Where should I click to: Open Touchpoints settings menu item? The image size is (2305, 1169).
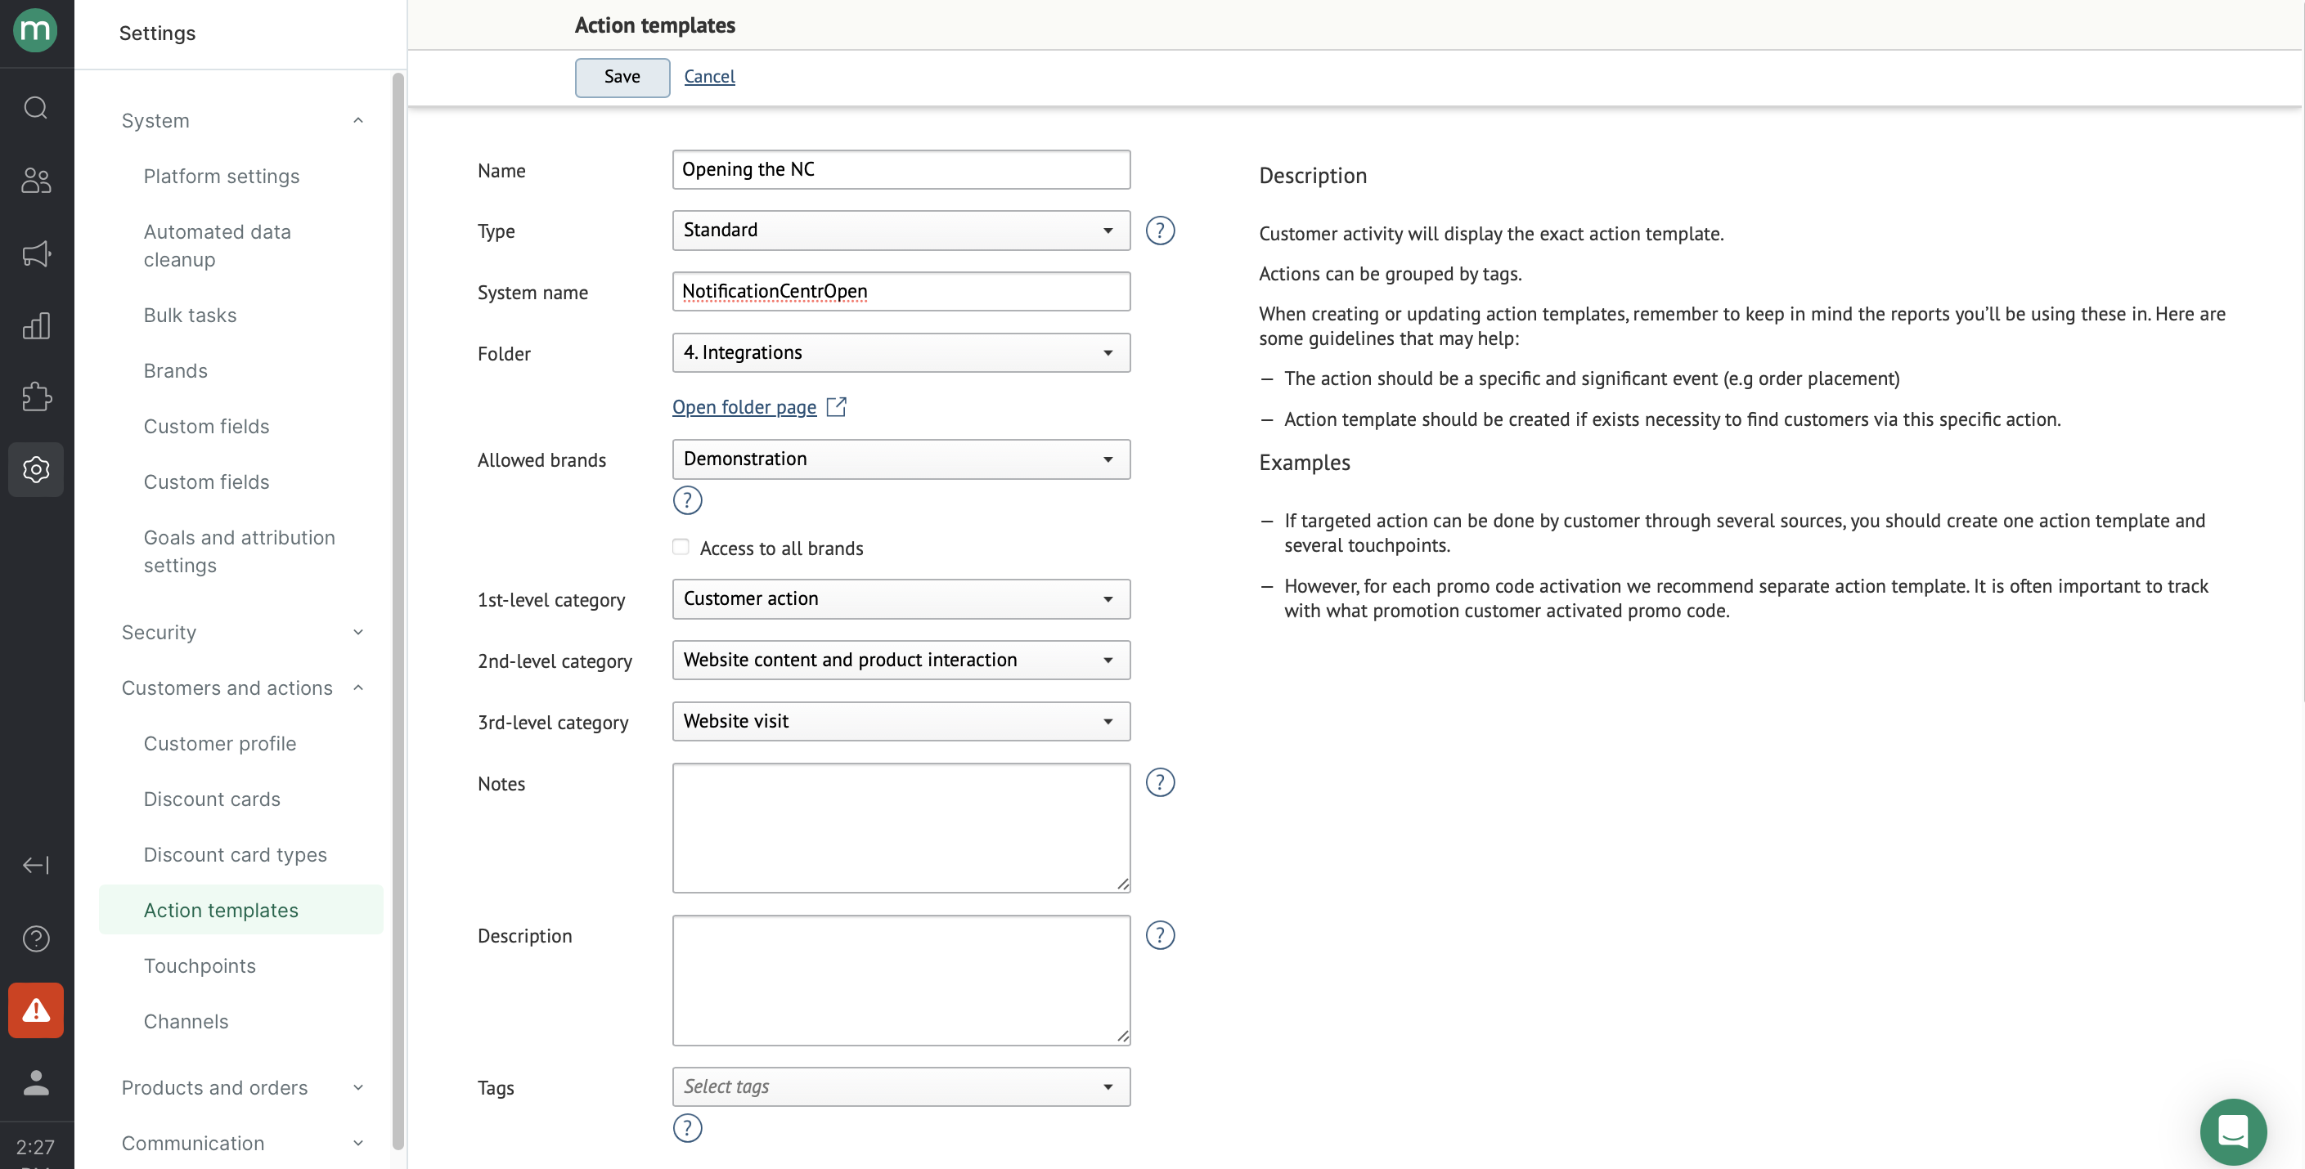pos(200,965)
